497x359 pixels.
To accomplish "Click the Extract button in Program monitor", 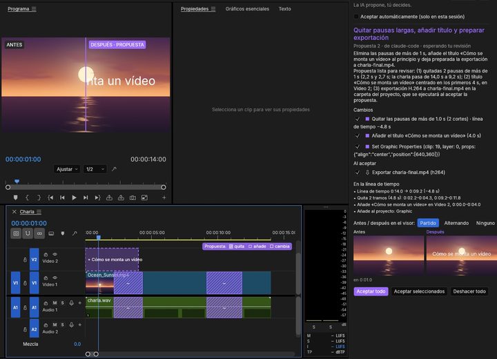I will coord(121,197).
